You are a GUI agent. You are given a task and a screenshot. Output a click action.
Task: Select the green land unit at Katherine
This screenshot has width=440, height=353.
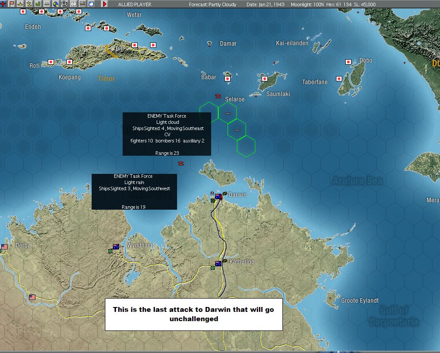click(x=213, y=268)
